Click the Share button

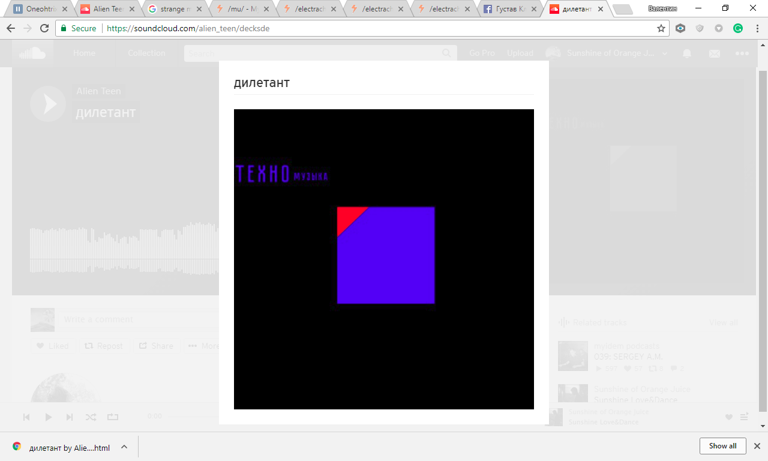(x=156, y=346)
